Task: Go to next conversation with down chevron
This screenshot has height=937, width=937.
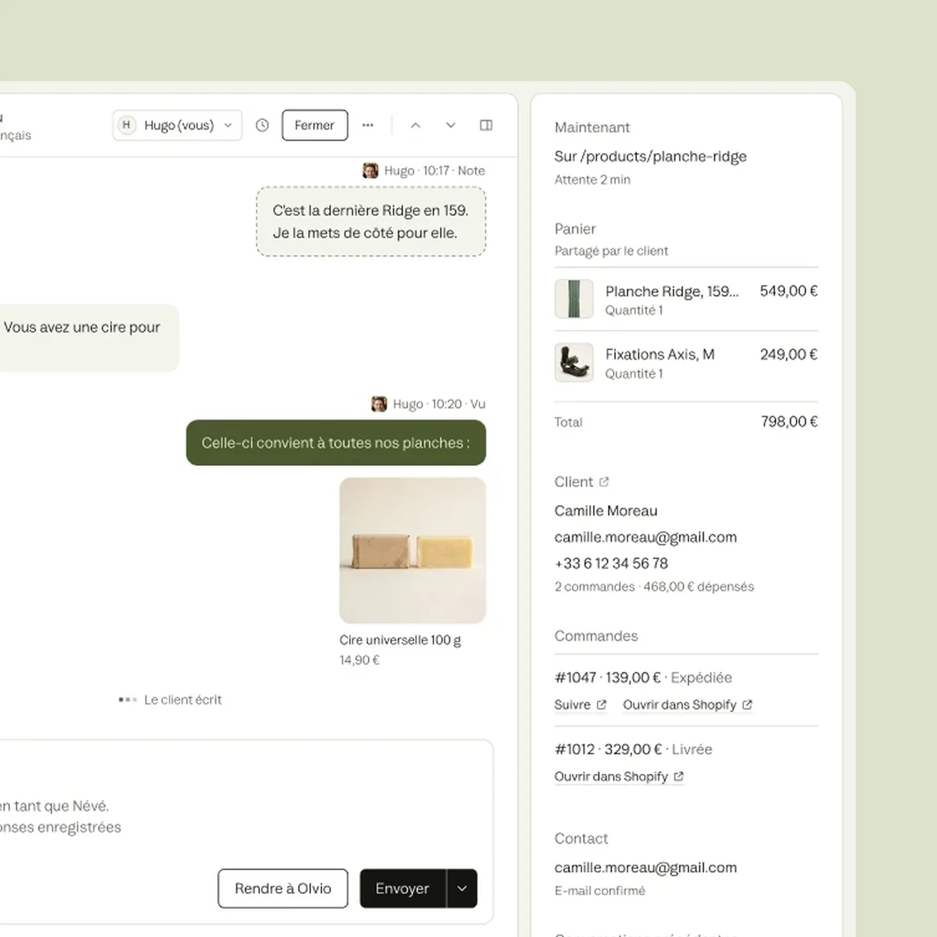Action: pos(450,125)
